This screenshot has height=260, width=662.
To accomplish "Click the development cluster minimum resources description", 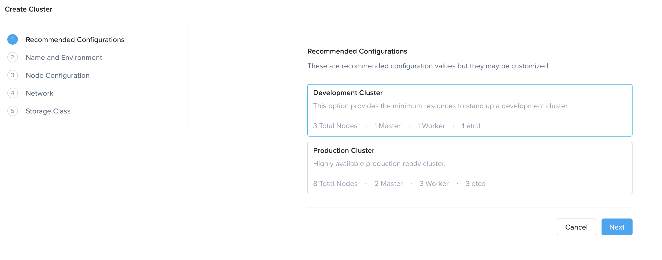I will 441,106.
